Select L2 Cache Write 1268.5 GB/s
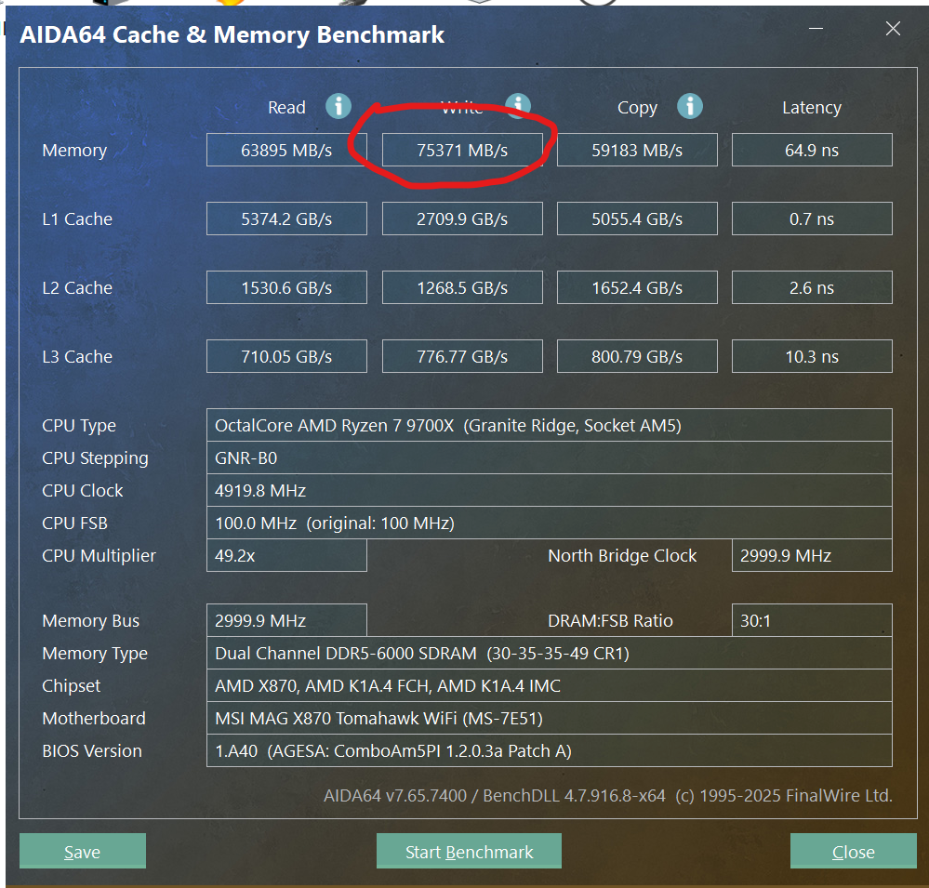This screenshot has width=929, height=888. (462, 287)
